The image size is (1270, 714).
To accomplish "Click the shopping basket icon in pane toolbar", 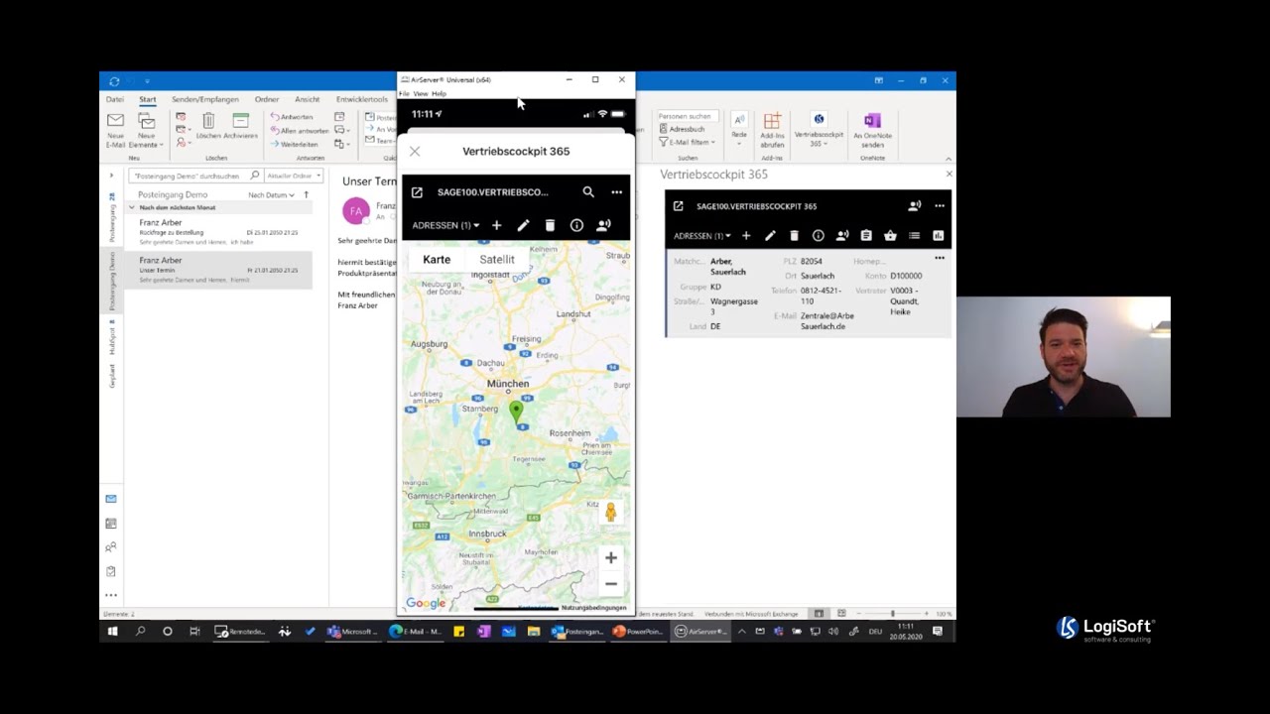I will pyautogui.click(x=890, y=236).
